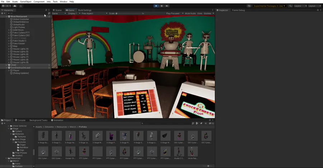Switch to the Console tab
This screenshot has height=168, width=323.
coord(20,120)
